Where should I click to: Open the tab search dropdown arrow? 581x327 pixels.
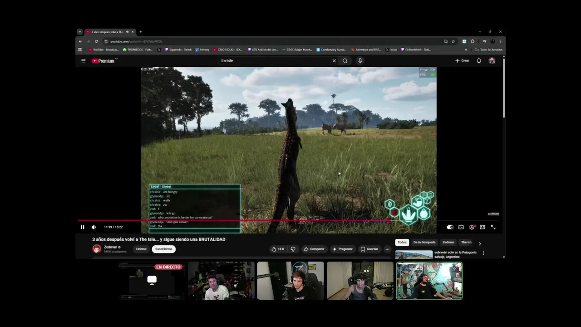[80, 32]
